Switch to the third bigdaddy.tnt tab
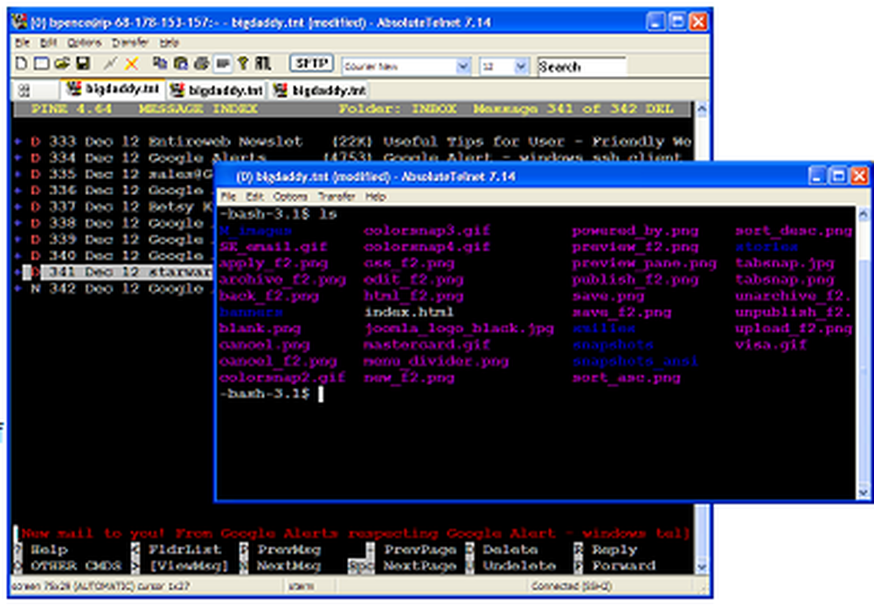 click(x=320, y=90)
